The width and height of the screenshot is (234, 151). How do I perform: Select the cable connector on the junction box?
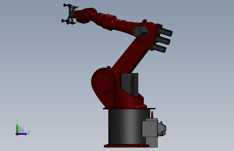pos(162,129)
